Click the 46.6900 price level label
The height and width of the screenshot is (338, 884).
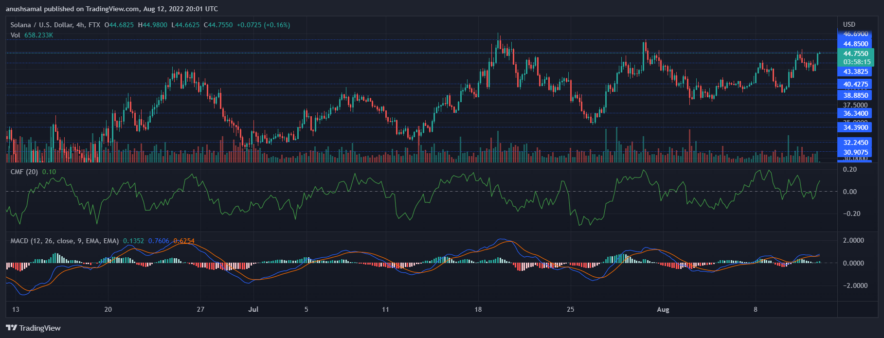[856, 34]
